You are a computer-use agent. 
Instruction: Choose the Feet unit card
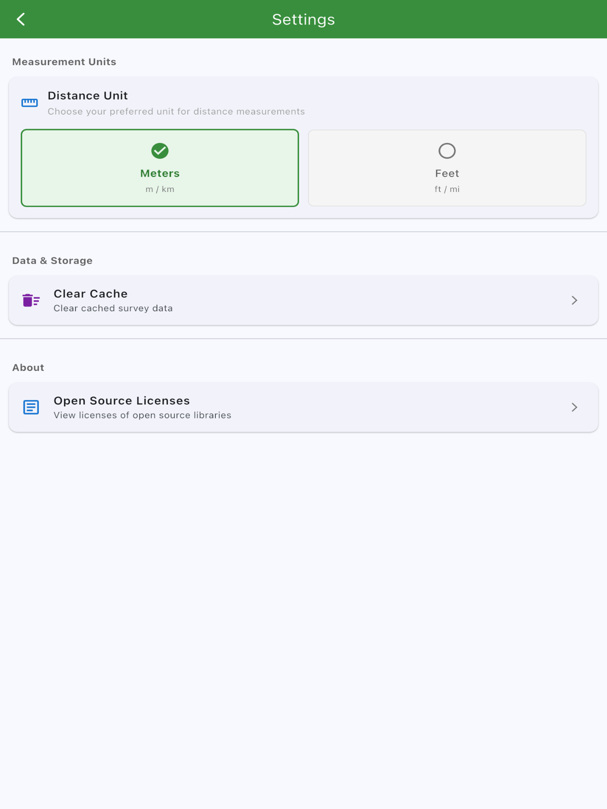pyautogui.click(x=447, y=168)
